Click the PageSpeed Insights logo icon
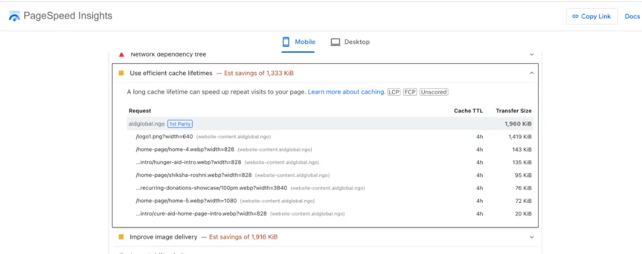This screenshot has height=254, width=642. [14, 16]
